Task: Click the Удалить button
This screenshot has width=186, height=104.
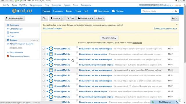Action: (55, 18)
